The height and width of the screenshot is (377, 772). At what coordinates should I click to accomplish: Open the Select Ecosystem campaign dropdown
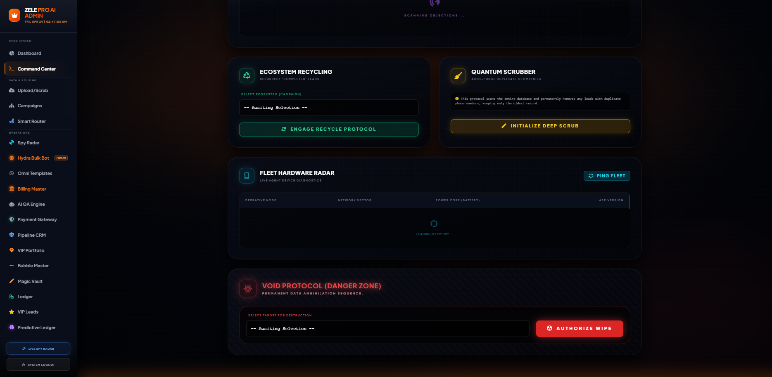tap(329, 108)
